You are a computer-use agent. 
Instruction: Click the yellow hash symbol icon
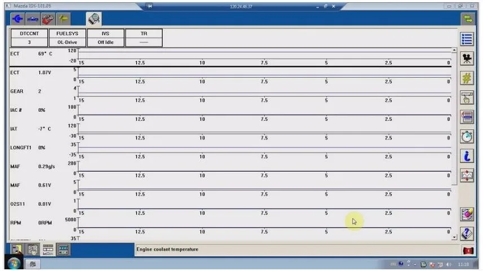467,78
